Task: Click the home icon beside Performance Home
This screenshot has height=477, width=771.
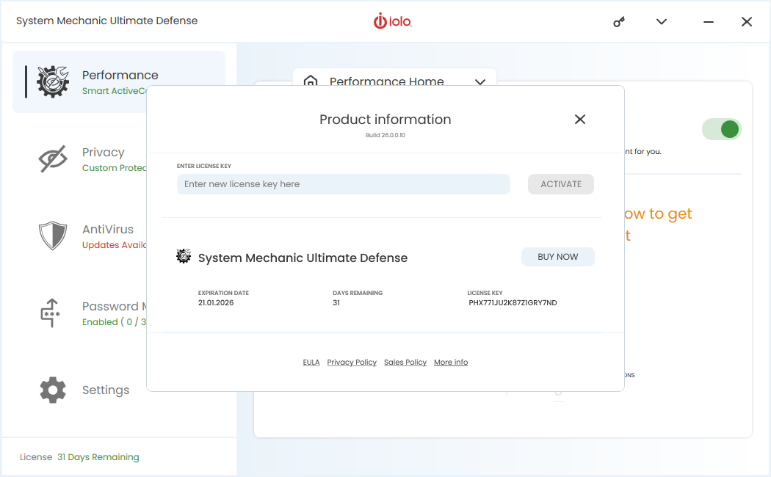Action: [311, 81]
